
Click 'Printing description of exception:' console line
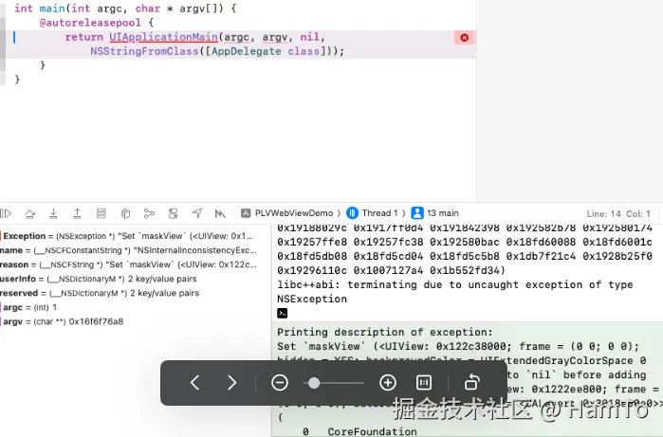tap(385, 332)
